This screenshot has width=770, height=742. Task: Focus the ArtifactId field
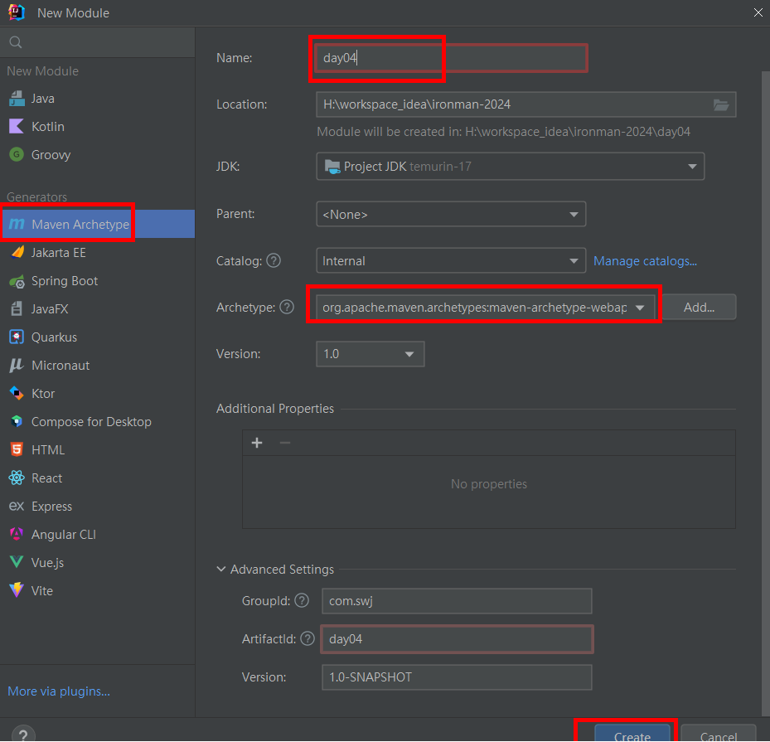(x=457, y=639)
